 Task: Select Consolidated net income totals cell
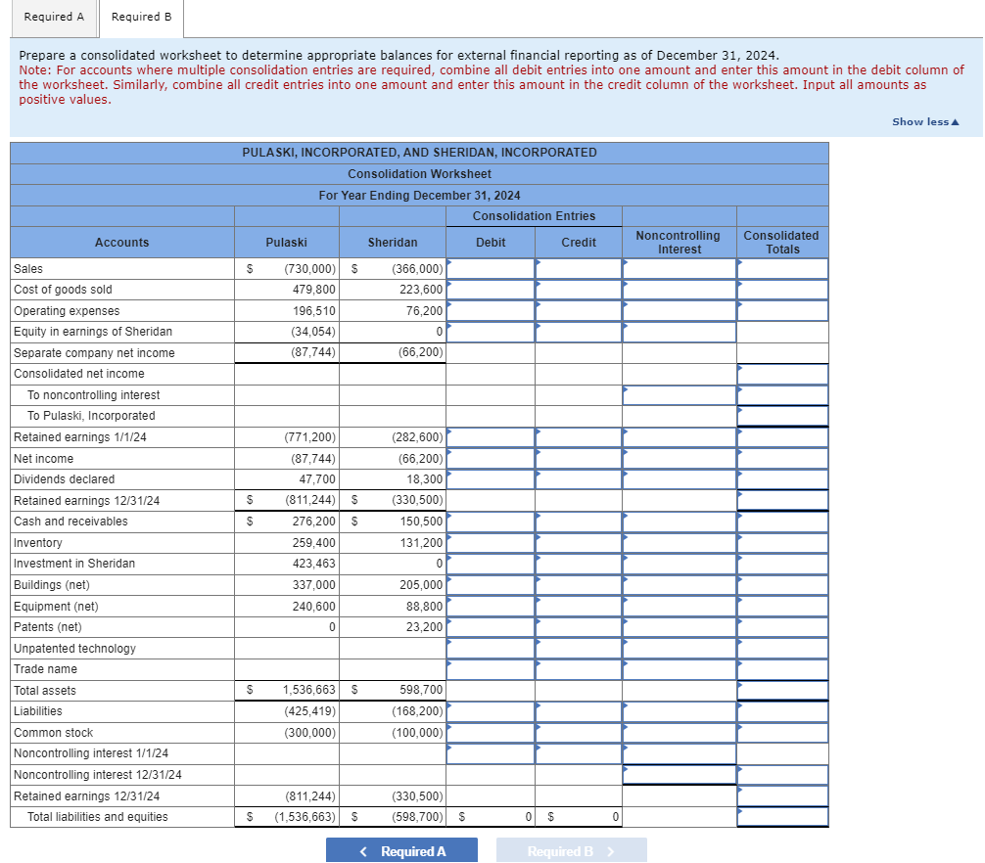(782, 374)
